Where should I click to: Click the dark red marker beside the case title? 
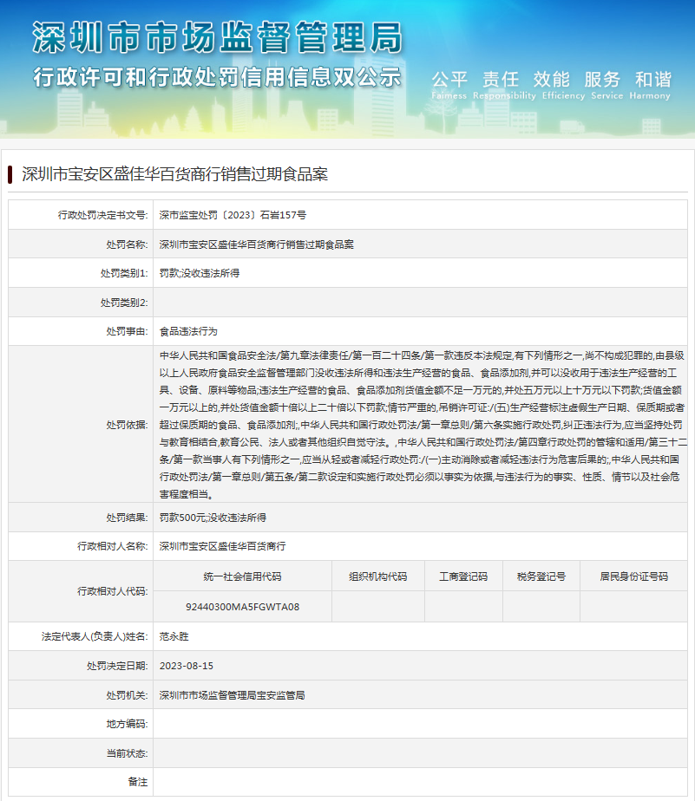pyautogui.click(x=10, y=173)
